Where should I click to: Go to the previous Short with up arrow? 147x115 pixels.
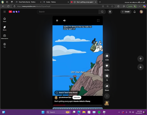[141, 59]
